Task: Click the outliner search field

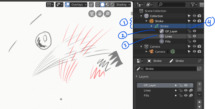Action: click(x=171, y=5)
